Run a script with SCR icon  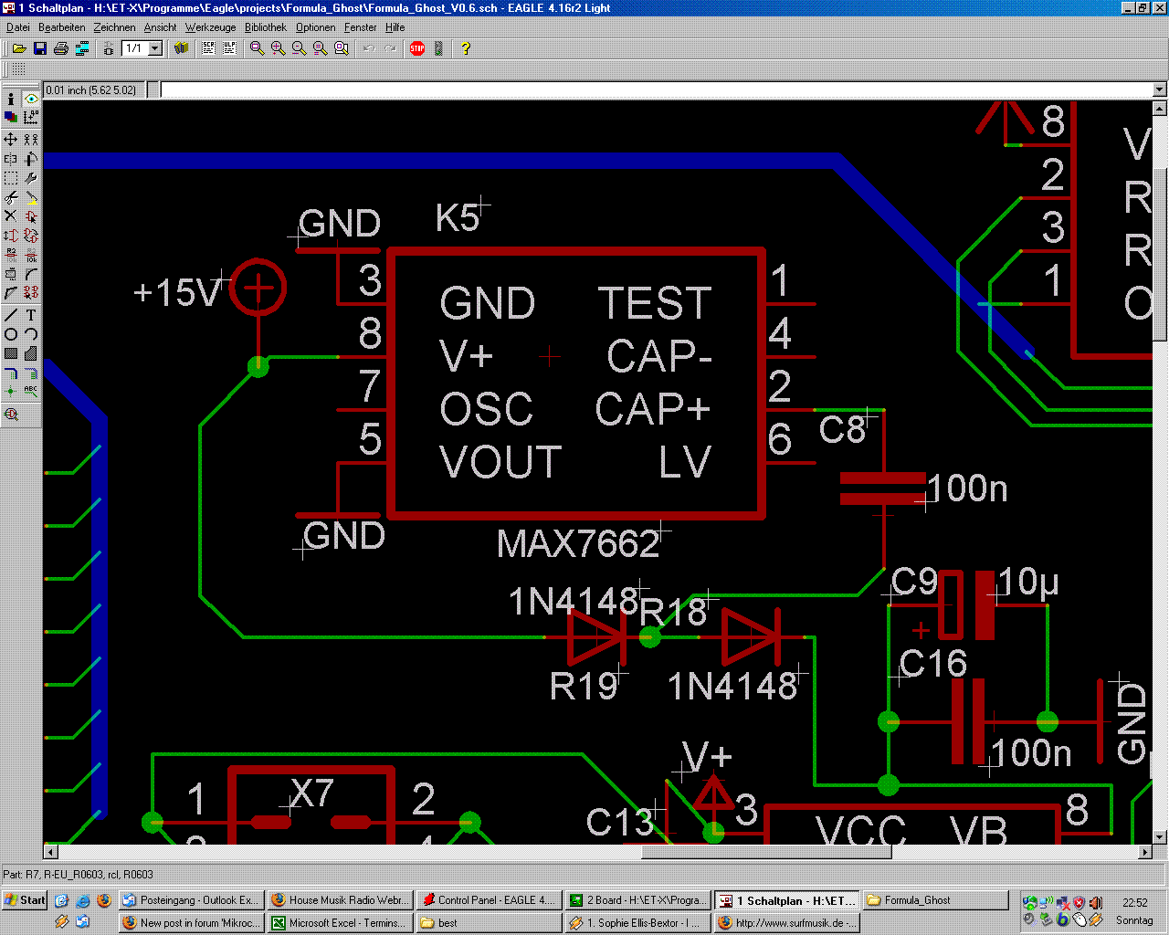tap(208, 48)
